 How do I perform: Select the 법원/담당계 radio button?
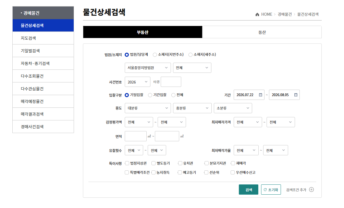(127, 55)
